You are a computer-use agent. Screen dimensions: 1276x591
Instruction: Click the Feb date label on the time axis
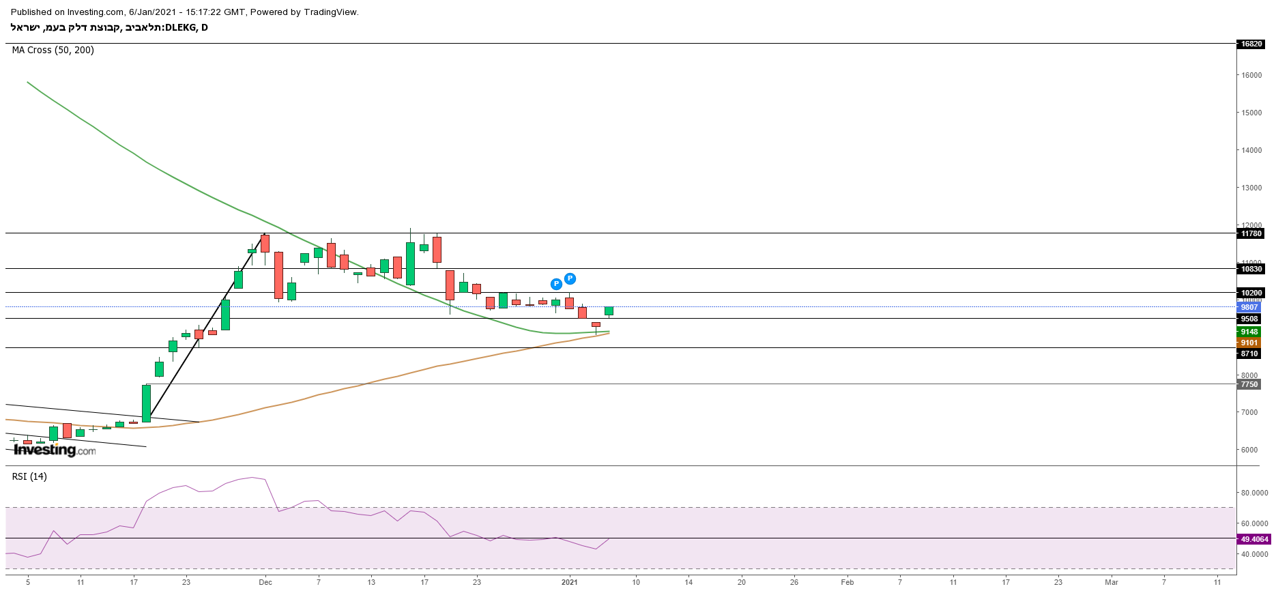click(x=847, y=582)
